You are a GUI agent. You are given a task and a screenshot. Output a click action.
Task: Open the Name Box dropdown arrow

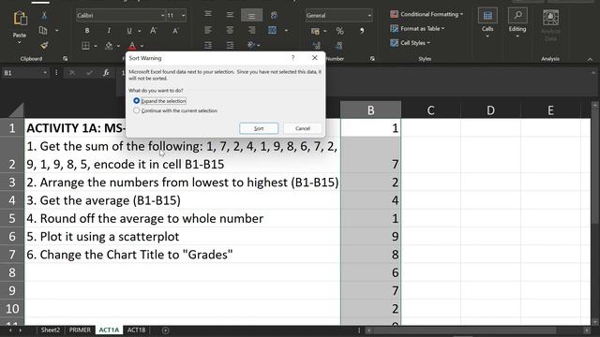pyautogui.click(x=45, y=73)
